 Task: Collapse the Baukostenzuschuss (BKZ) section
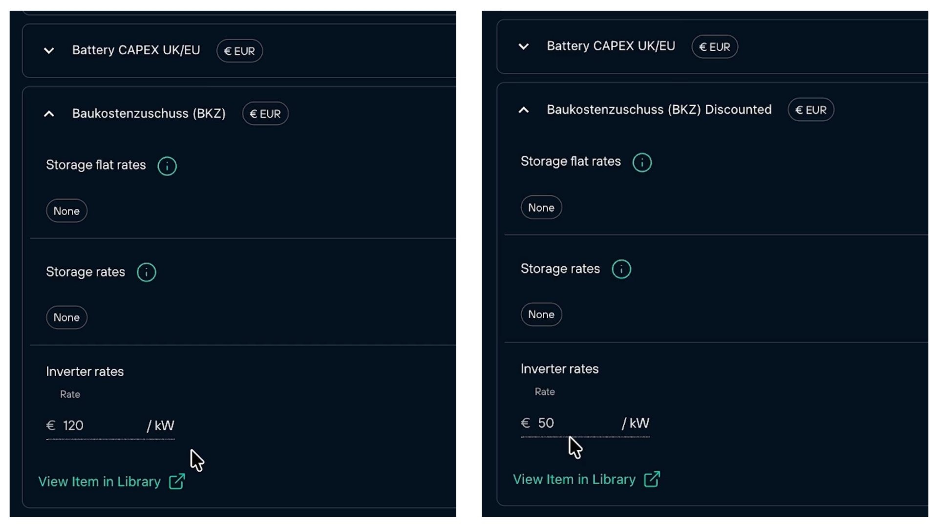pos(49,114)
